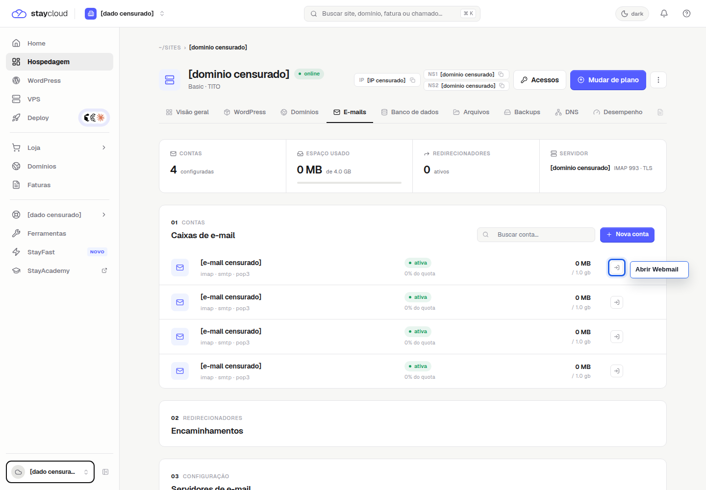Image resolution: width=706 pixels, height=490 pixels.
Task: Switch to the Desempenho tab
Action: (618, 112)
